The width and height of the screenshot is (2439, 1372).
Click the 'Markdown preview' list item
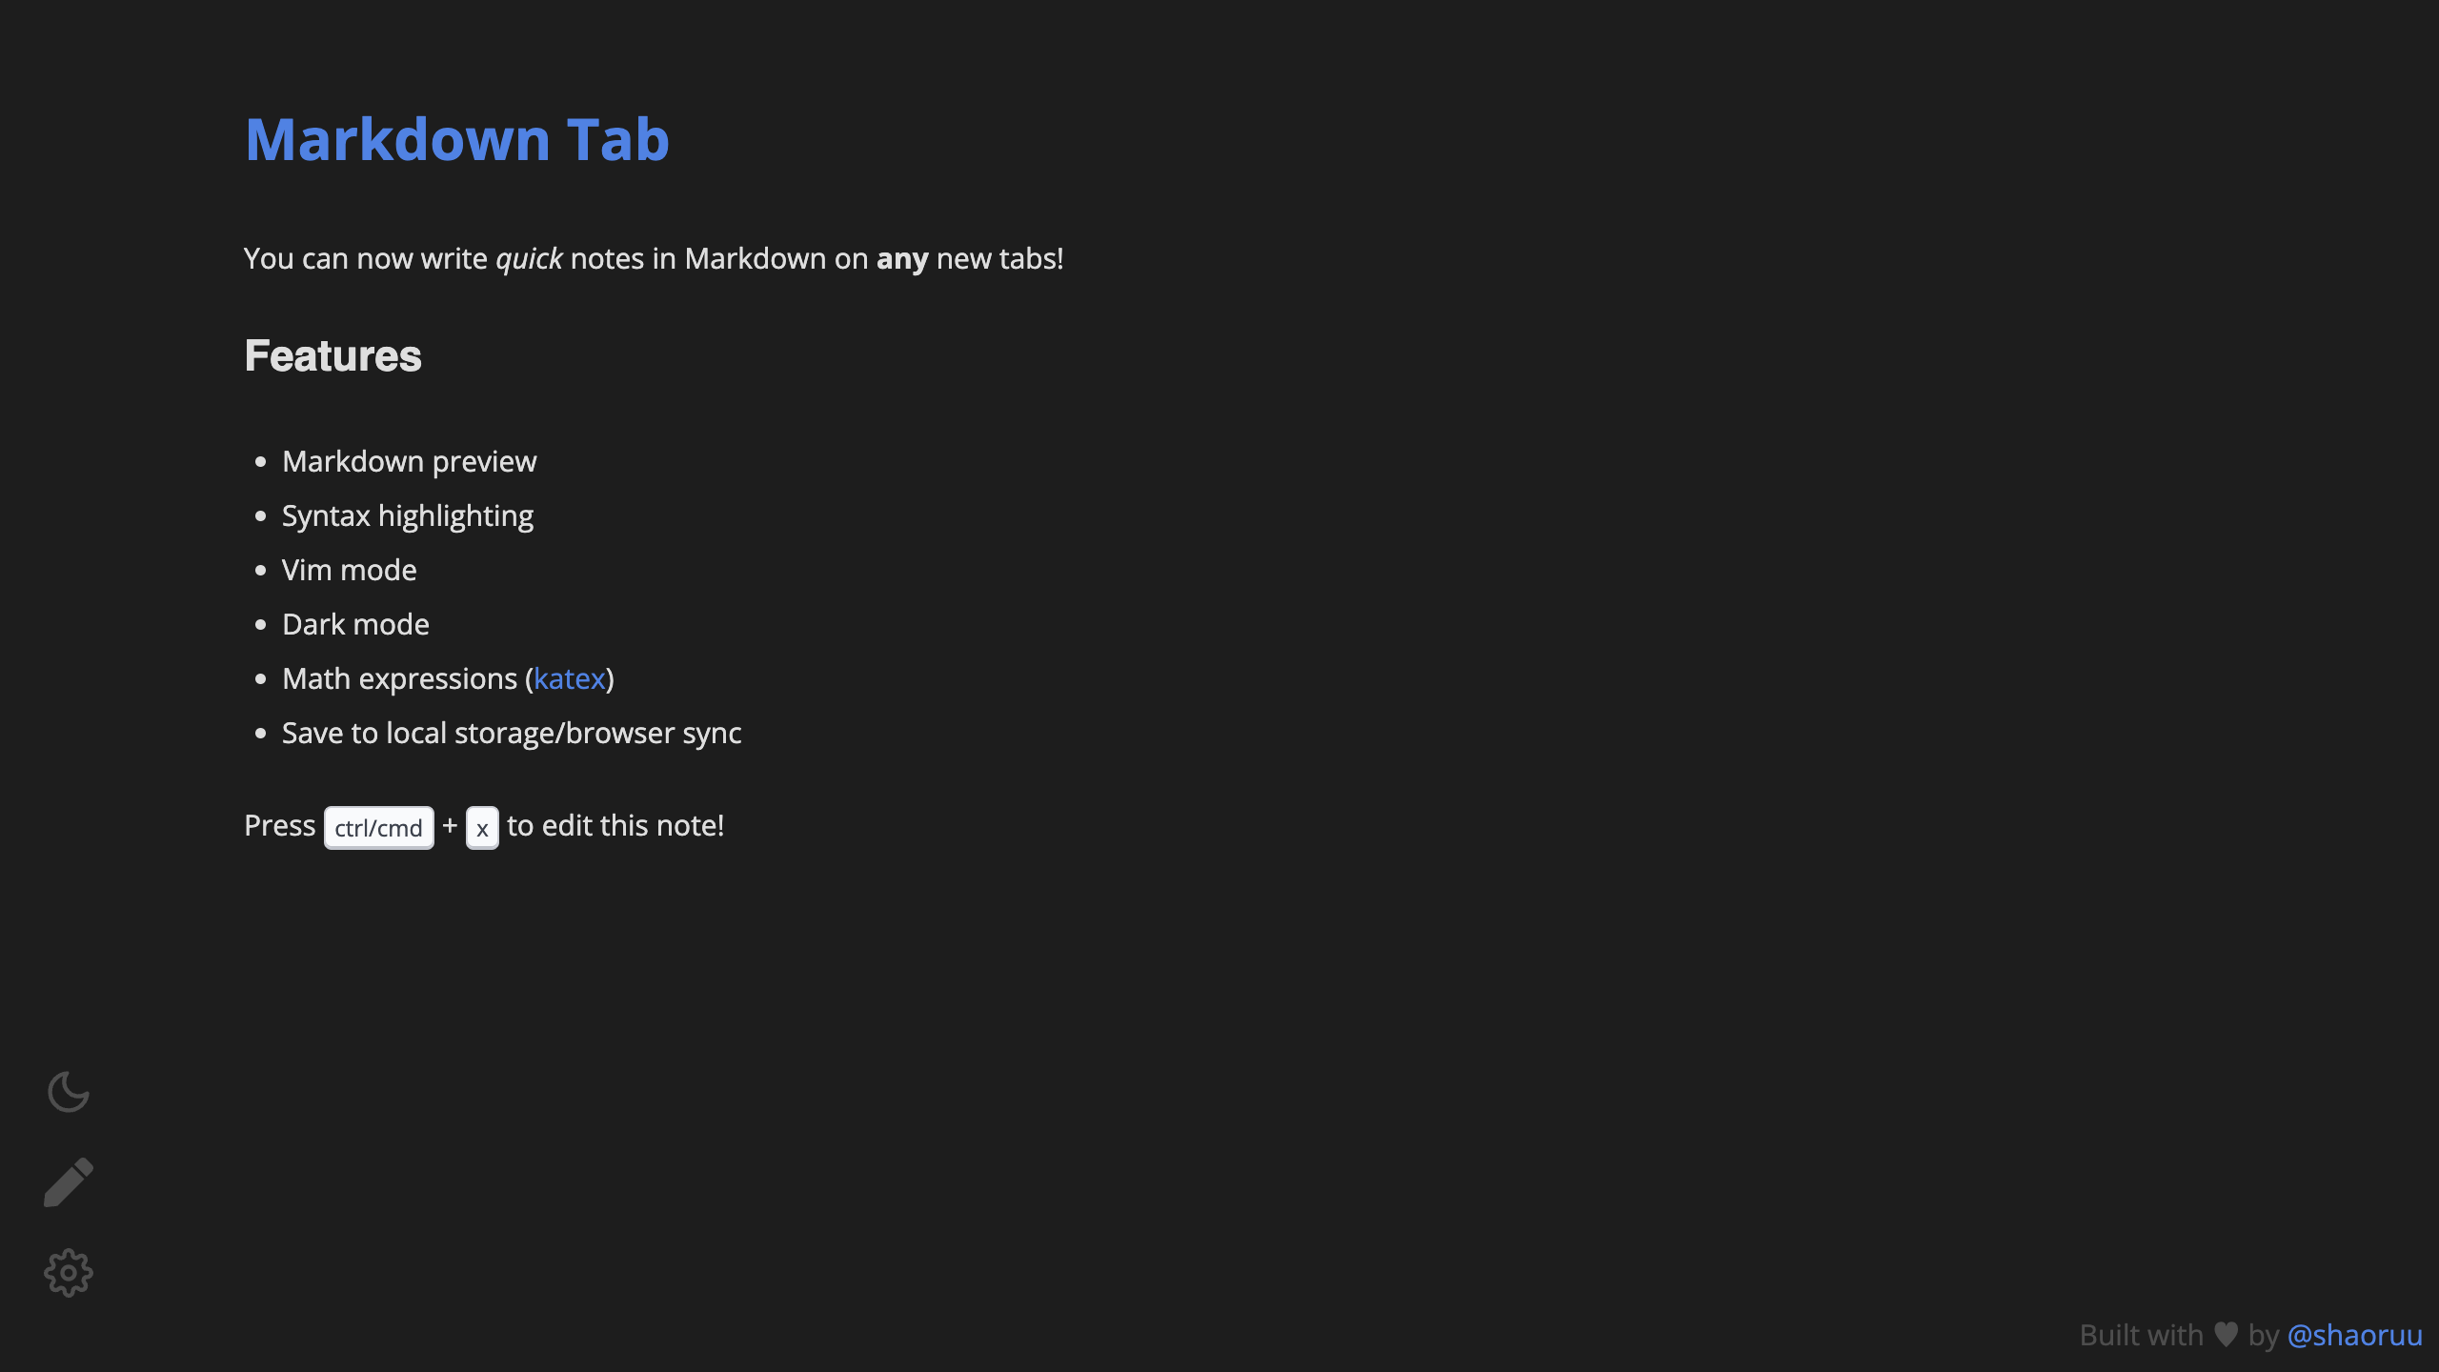(x=409, y=461)
